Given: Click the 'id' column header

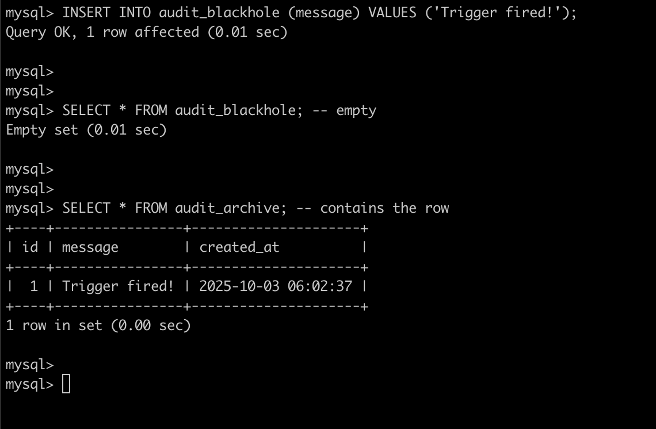Looking at the screenshot, I should click(30, 247).
